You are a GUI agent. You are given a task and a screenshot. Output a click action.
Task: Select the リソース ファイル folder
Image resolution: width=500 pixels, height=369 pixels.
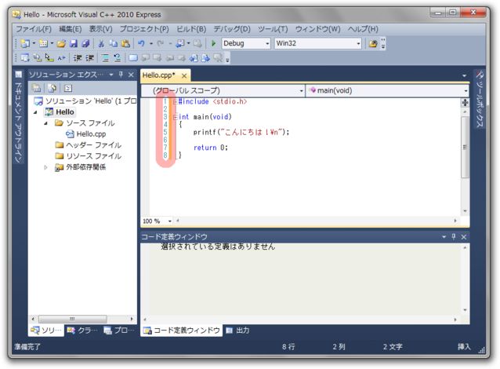pos(89,156)
